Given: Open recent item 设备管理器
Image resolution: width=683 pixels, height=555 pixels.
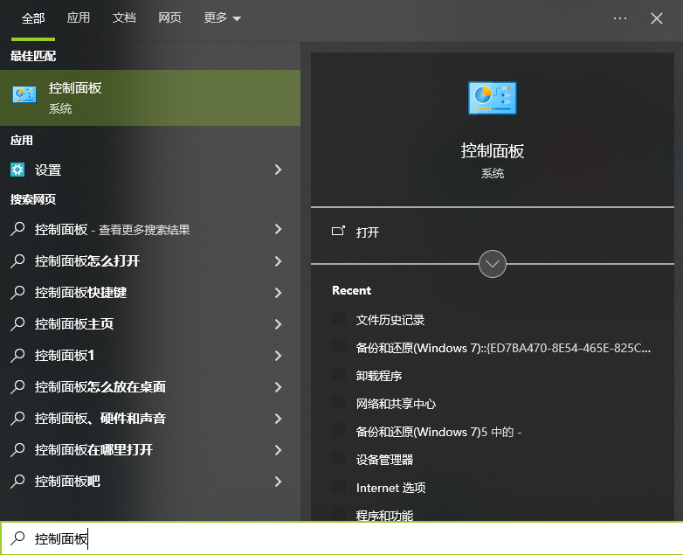Looking at the screenshot, I should (384, 460).
